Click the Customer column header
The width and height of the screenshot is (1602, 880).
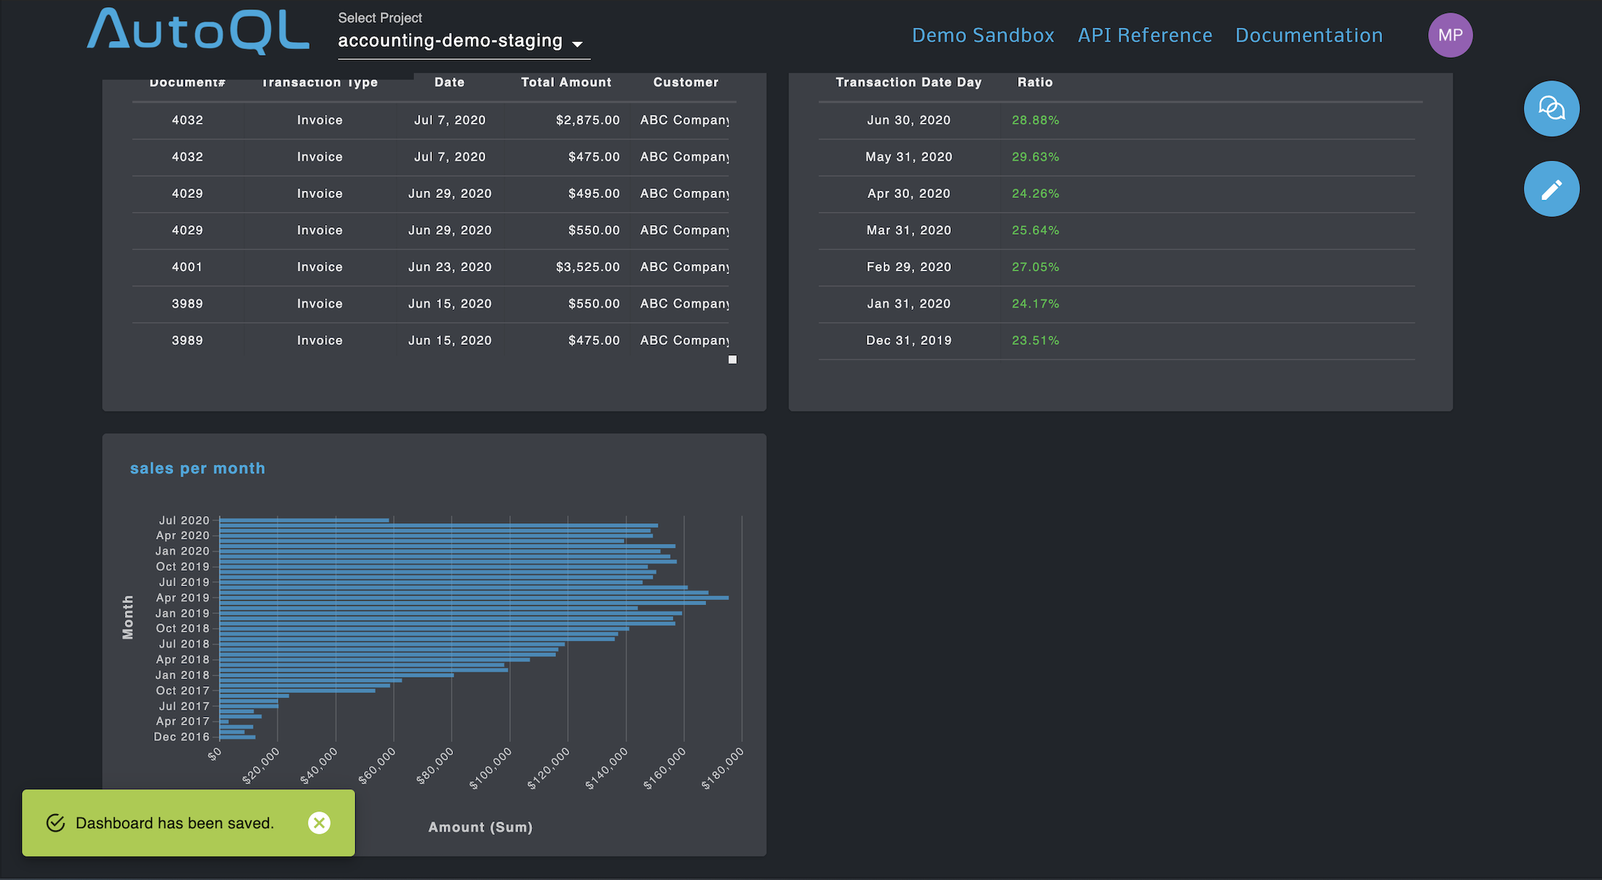point(686,83)
